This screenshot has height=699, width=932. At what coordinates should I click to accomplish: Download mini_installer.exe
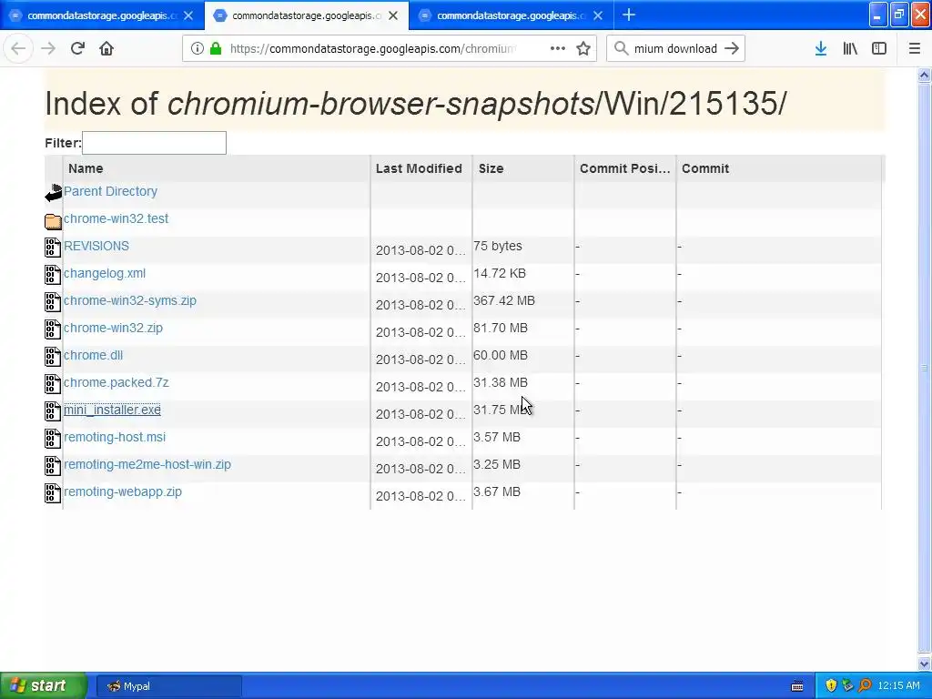tap(112, 410)
